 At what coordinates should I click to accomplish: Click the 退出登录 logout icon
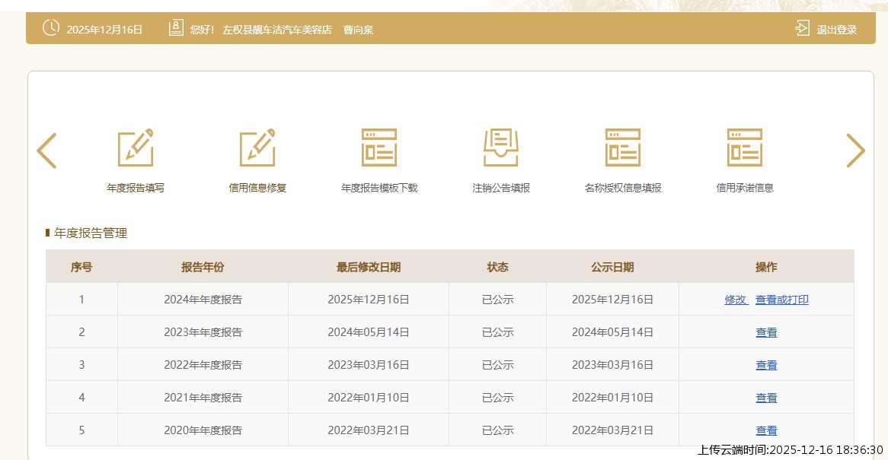pyautogui.click(x=802, y=29)
